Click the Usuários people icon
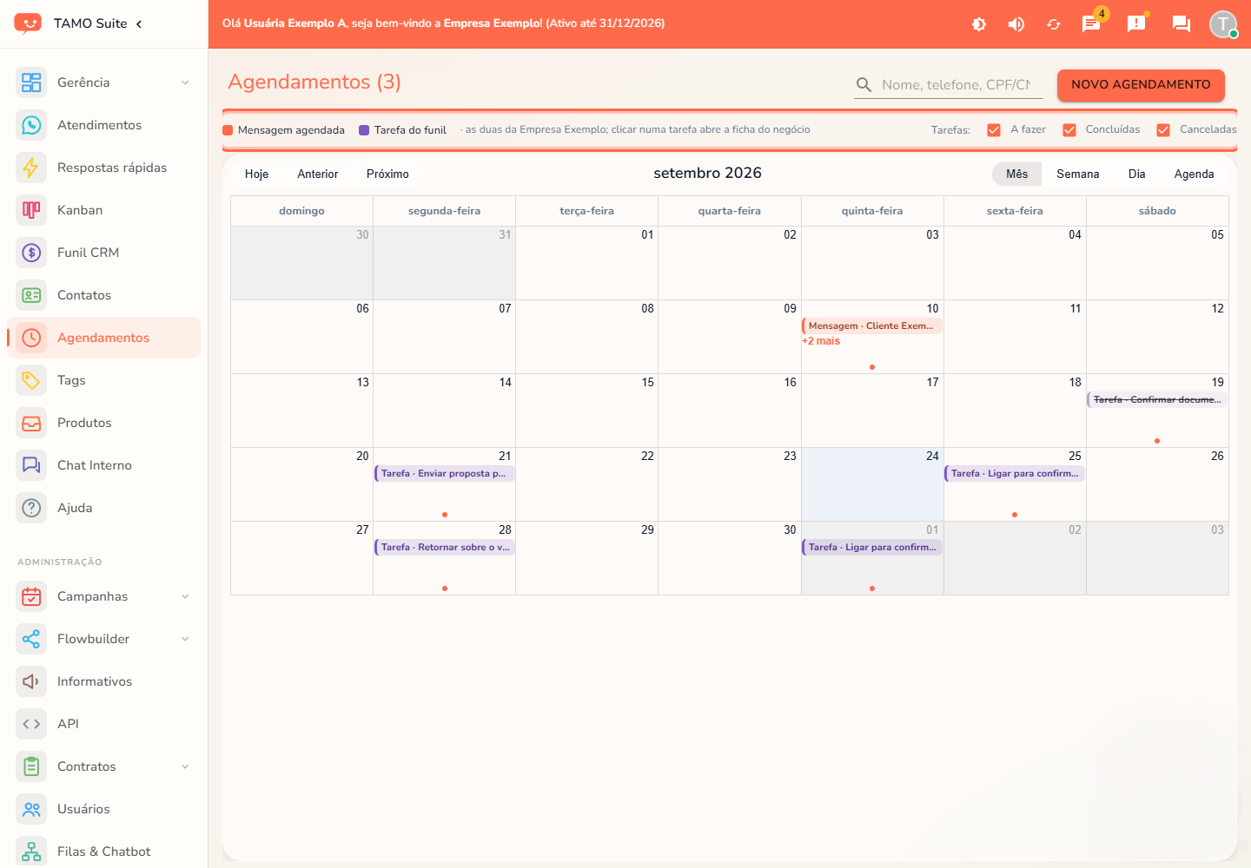Viewport: 1251px width, 868px height. pos(31,809)
